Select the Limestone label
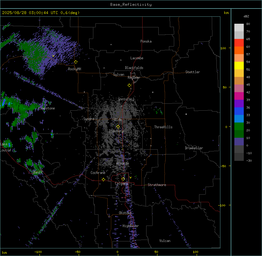The image size is (262, 256). (47, 108)
